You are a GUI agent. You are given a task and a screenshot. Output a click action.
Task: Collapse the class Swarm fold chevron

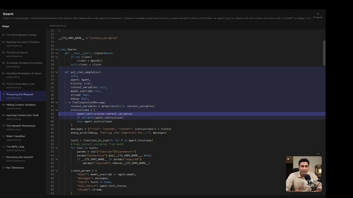(57, 50)
